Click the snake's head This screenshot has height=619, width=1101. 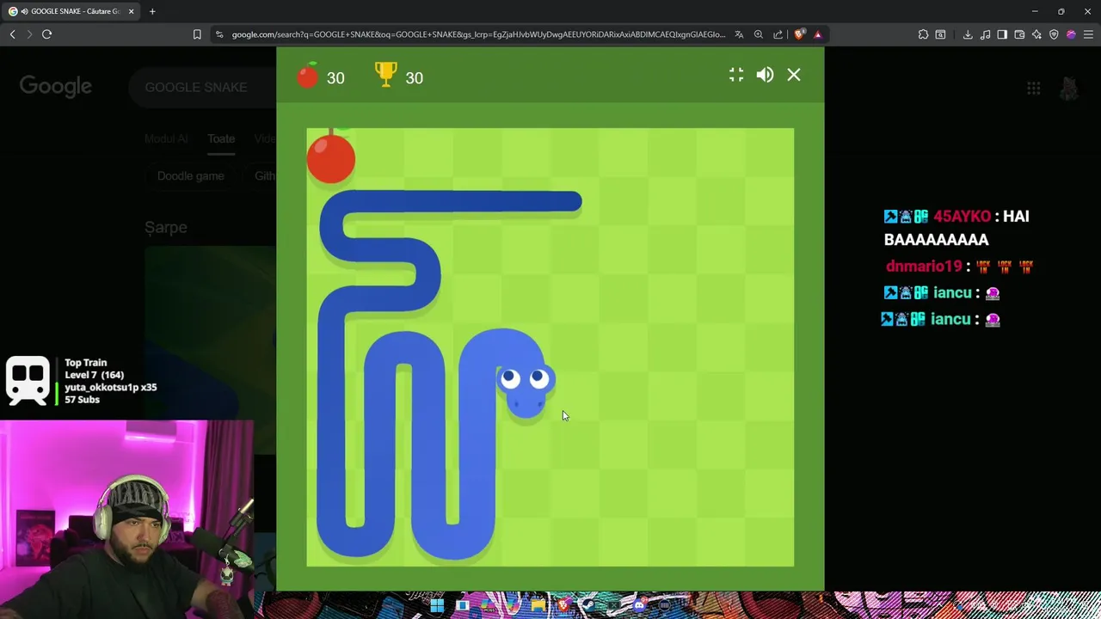pos(526,391)
